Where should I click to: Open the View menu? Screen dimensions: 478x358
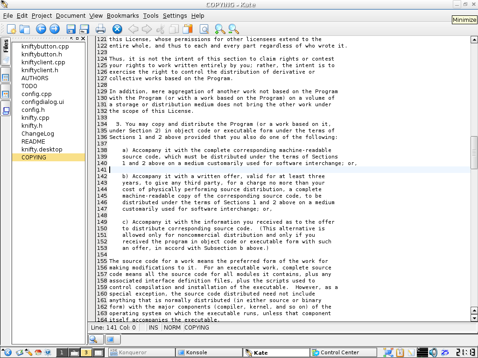pyautogui.click(x=96, y=16)
